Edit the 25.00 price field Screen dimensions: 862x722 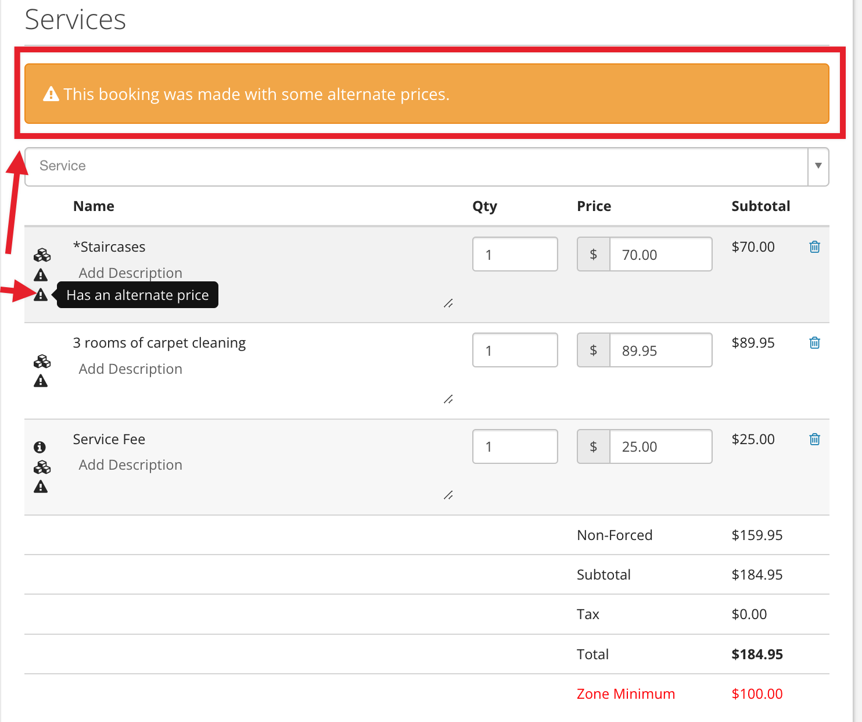click(x=661, y=446)
